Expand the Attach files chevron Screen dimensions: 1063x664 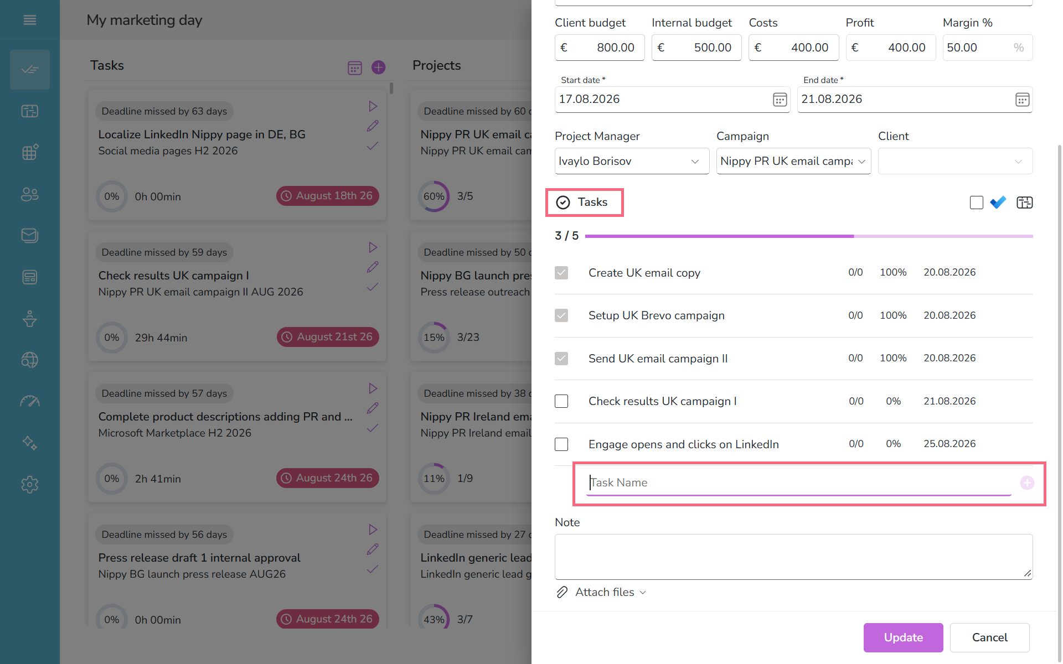(643, 593)
